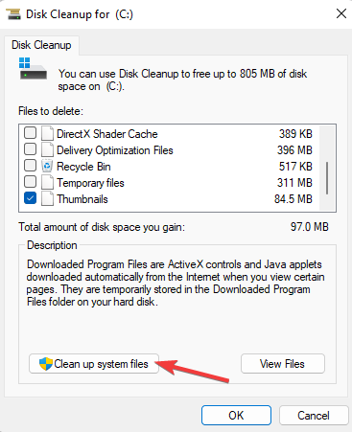Viewport: 352px width, 432px height.
Task: Click the Windows drive icon beside the summary text
Action: click(x=33, y=68)
